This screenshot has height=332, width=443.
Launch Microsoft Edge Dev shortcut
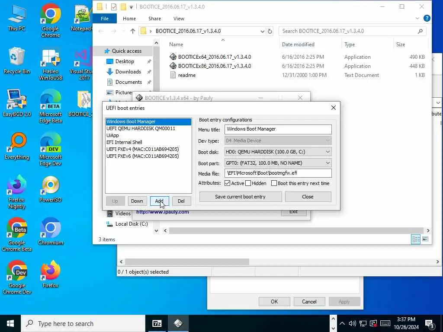click(50, 150)
